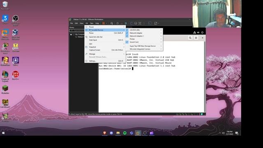Expand the SSH submenu

tap(105, 44)
